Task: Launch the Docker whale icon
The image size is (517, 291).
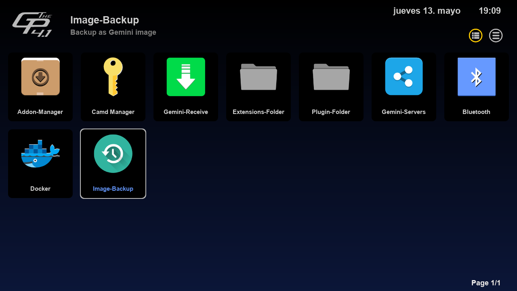Action: (40, 154)
